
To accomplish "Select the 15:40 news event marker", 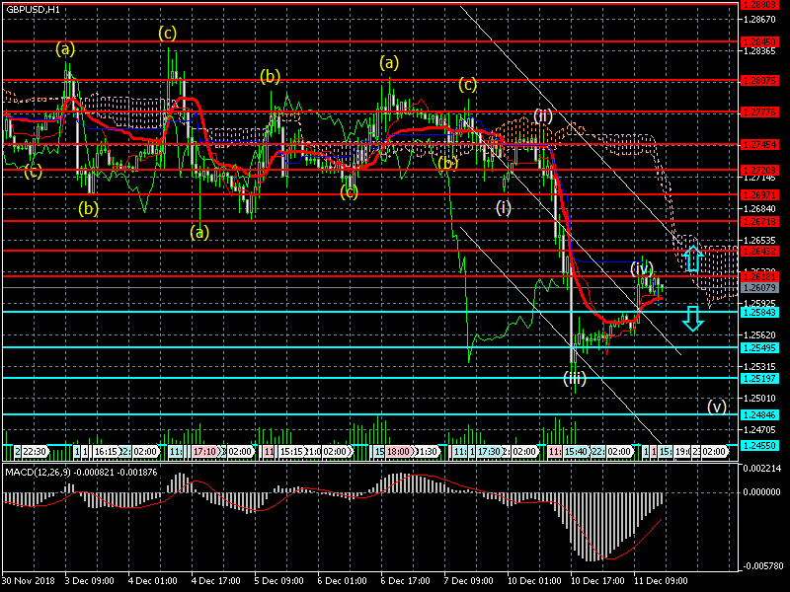I will 576,452.
